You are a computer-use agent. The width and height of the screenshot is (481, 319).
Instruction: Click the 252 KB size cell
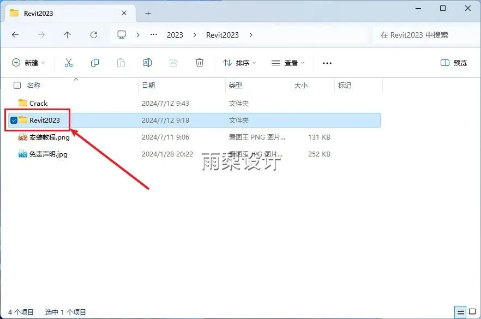(319, 154)
